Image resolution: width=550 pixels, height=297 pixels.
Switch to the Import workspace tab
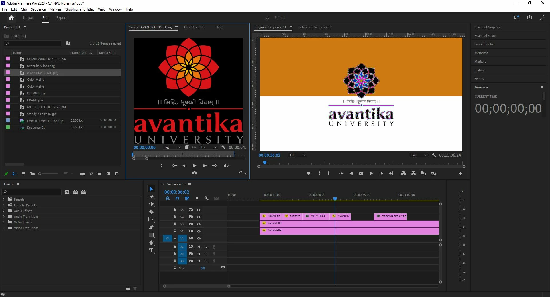tap(29, 18)
